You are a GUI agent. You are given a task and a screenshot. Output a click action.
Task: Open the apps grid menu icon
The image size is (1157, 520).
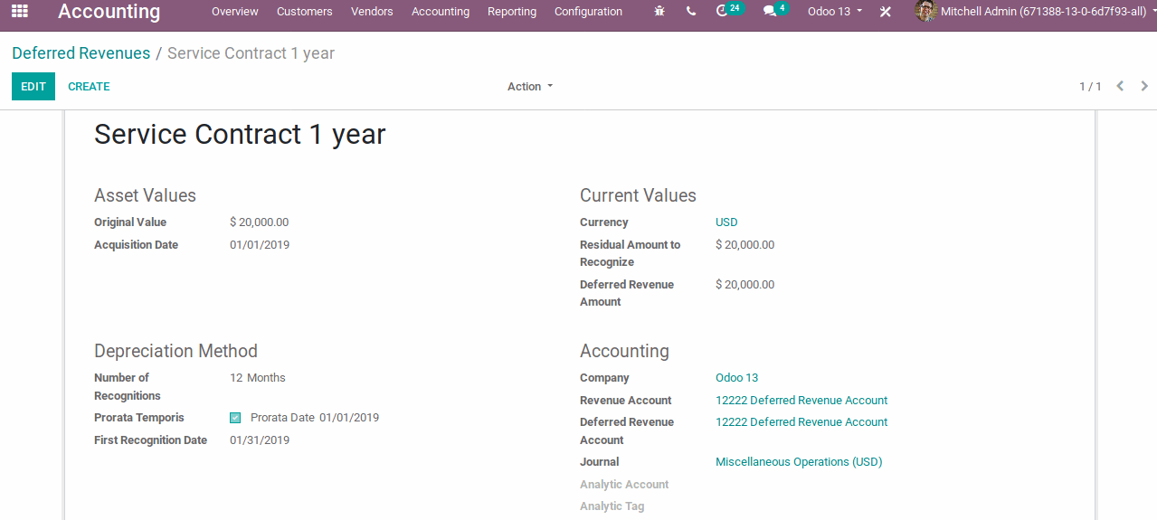pyautogui.click(x=19, y=12)
